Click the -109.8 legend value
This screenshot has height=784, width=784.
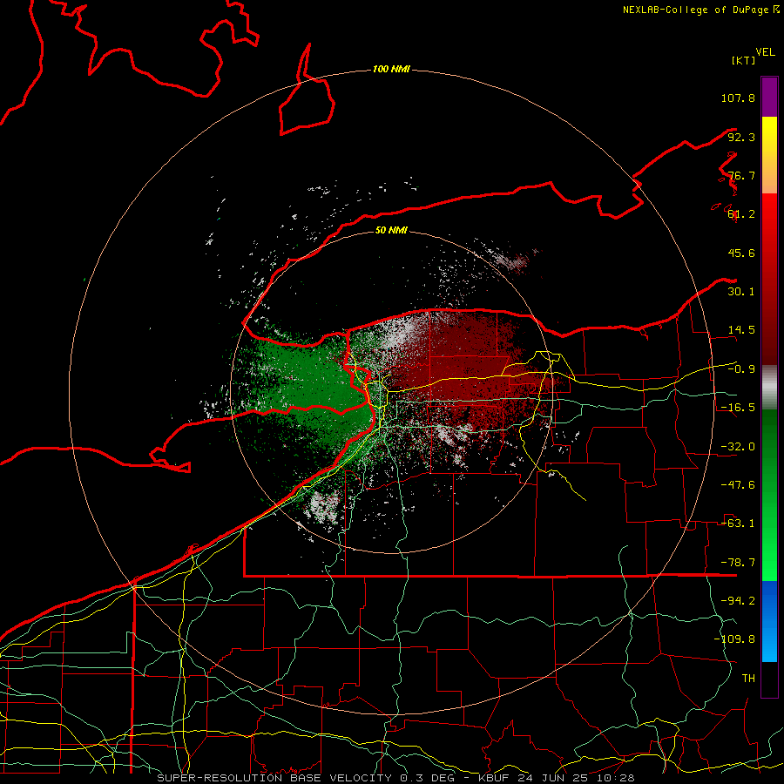[734, 639]
